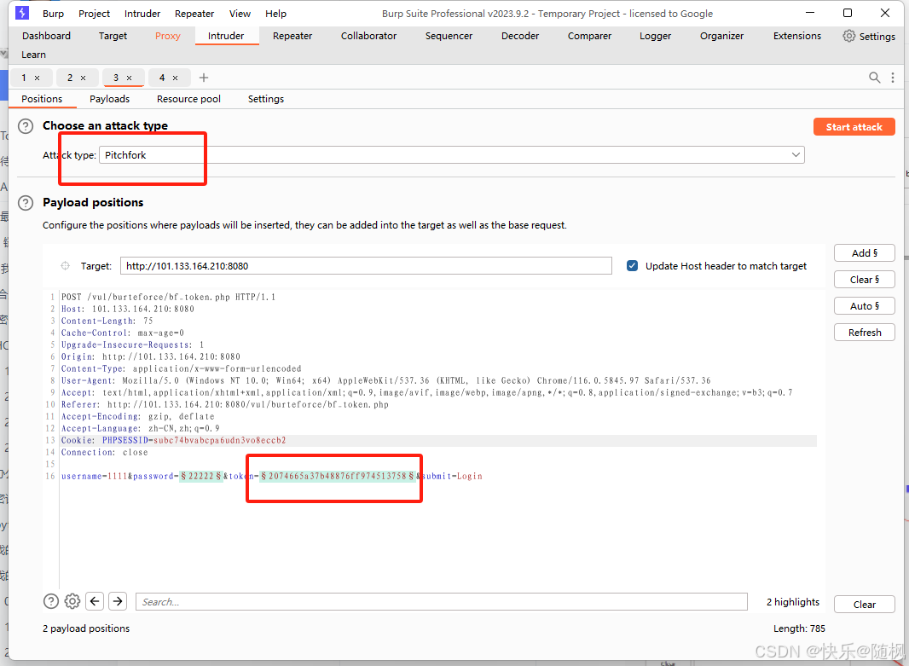Click the 'Length: 785' status text

[x=799, y=628]
